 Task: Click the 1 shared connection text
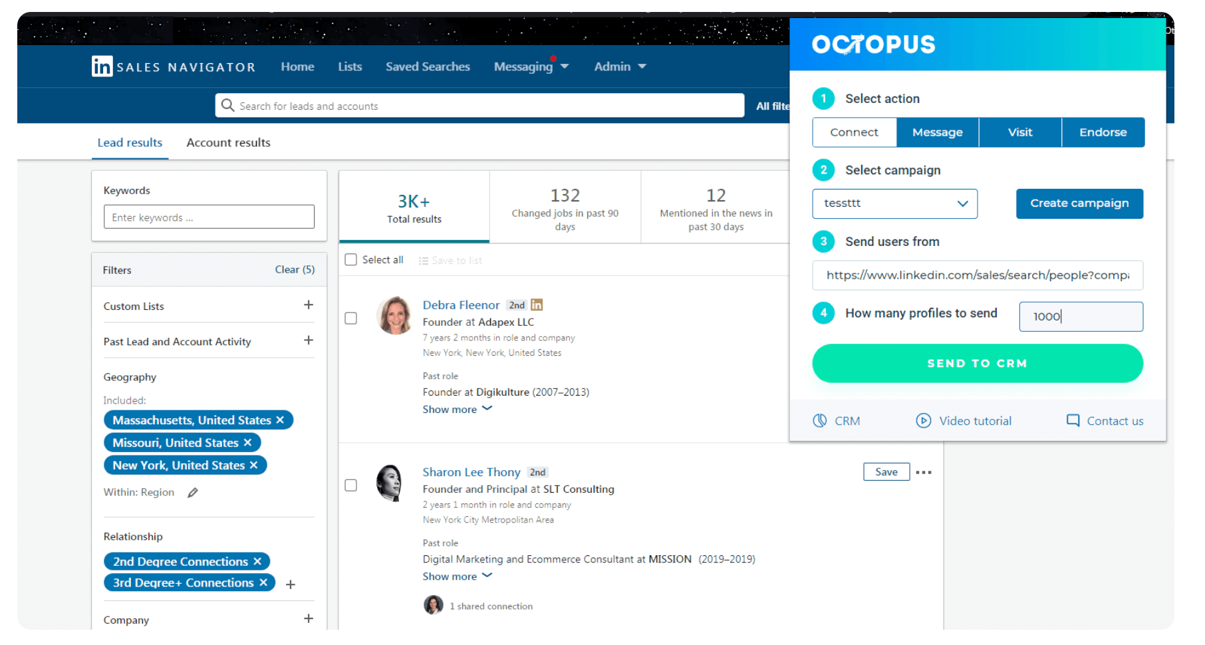(491, 606)
